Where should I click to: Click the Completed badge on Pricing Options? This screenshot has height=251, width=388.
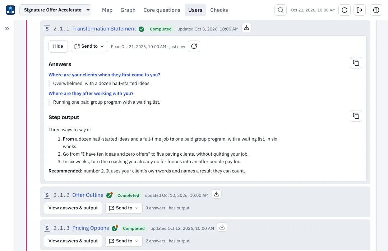tap(134, 228)
